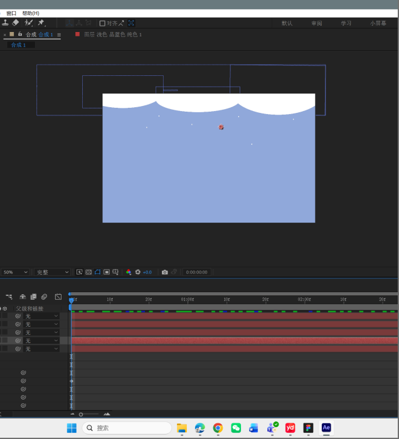Select the flower object in the viewer
The height and width of the screenshot is (439, 399).
click(x=221, y=127)
